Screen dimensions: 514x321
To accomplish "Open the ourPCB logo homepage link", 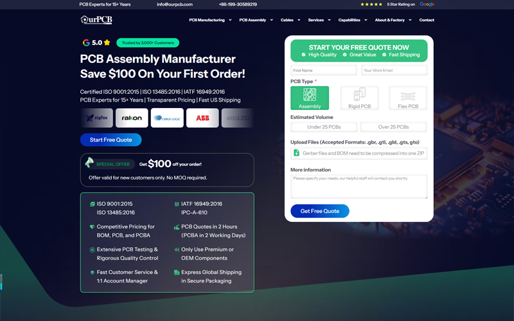I will pos(96,20).
